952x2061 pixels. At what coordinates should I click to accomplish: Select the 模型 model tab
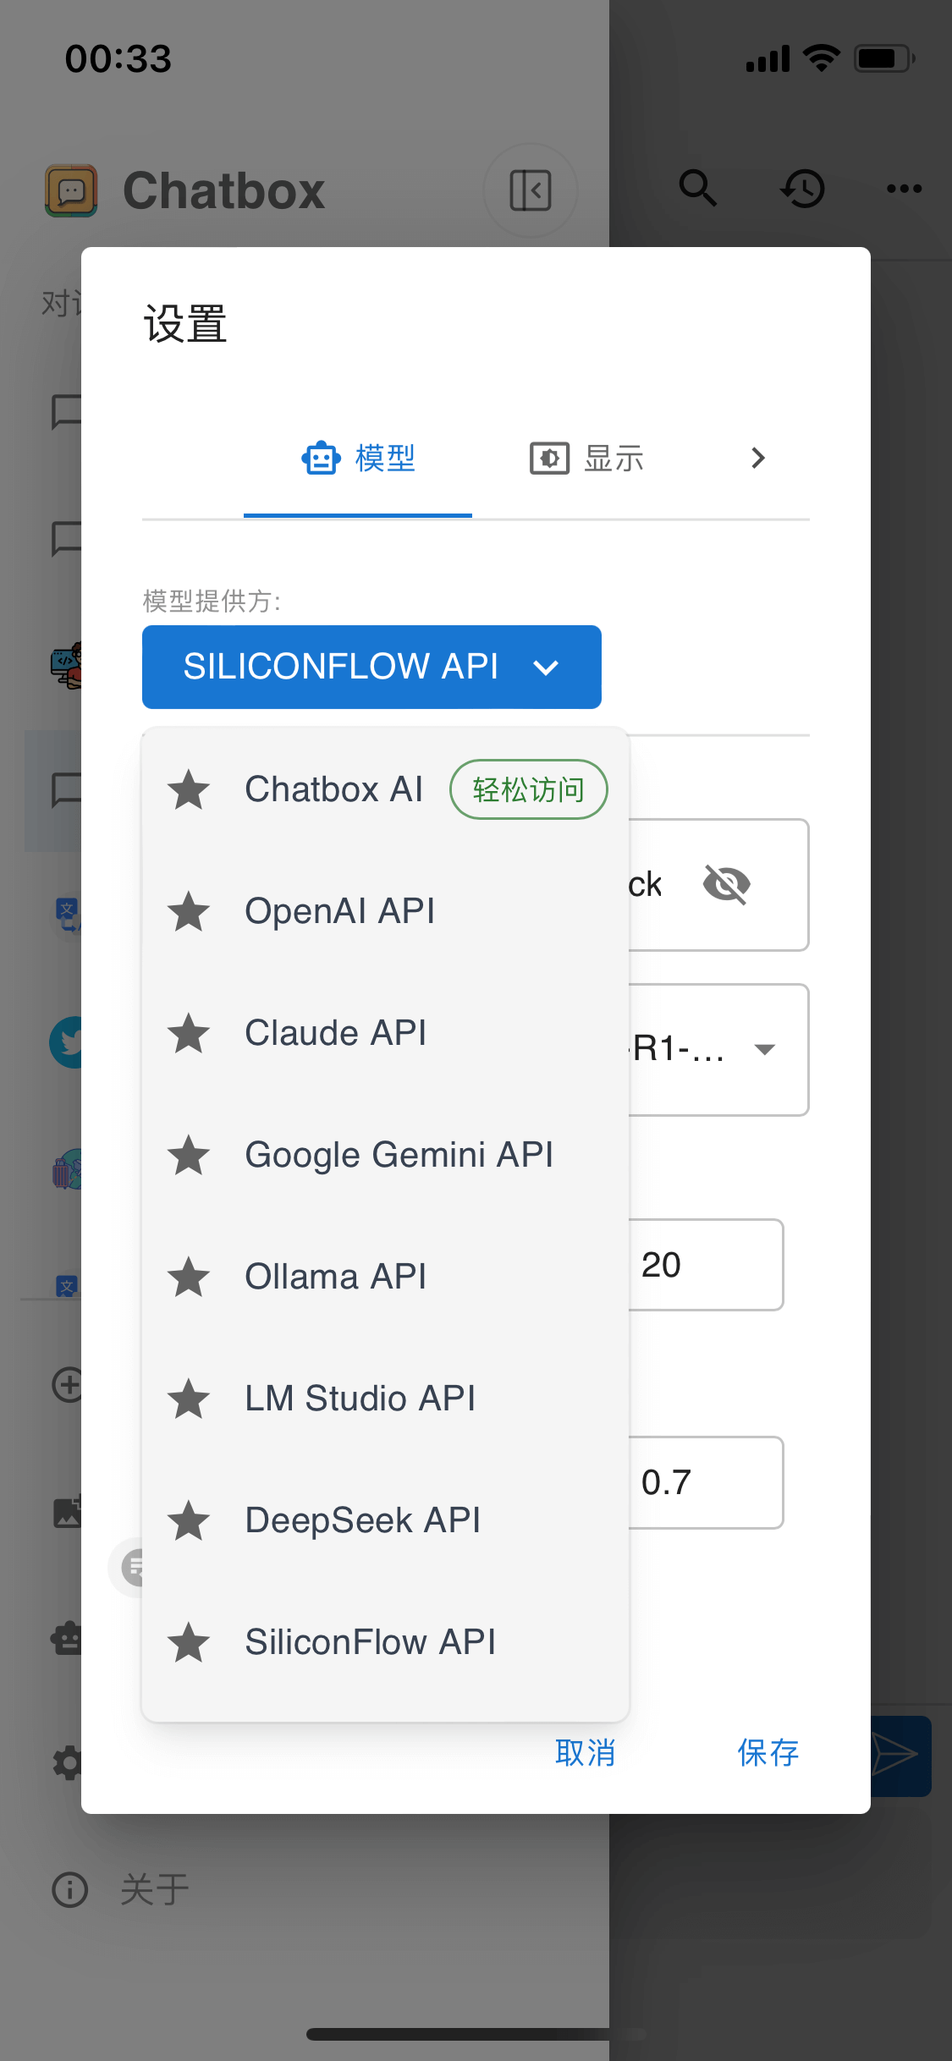coord(359,459)
